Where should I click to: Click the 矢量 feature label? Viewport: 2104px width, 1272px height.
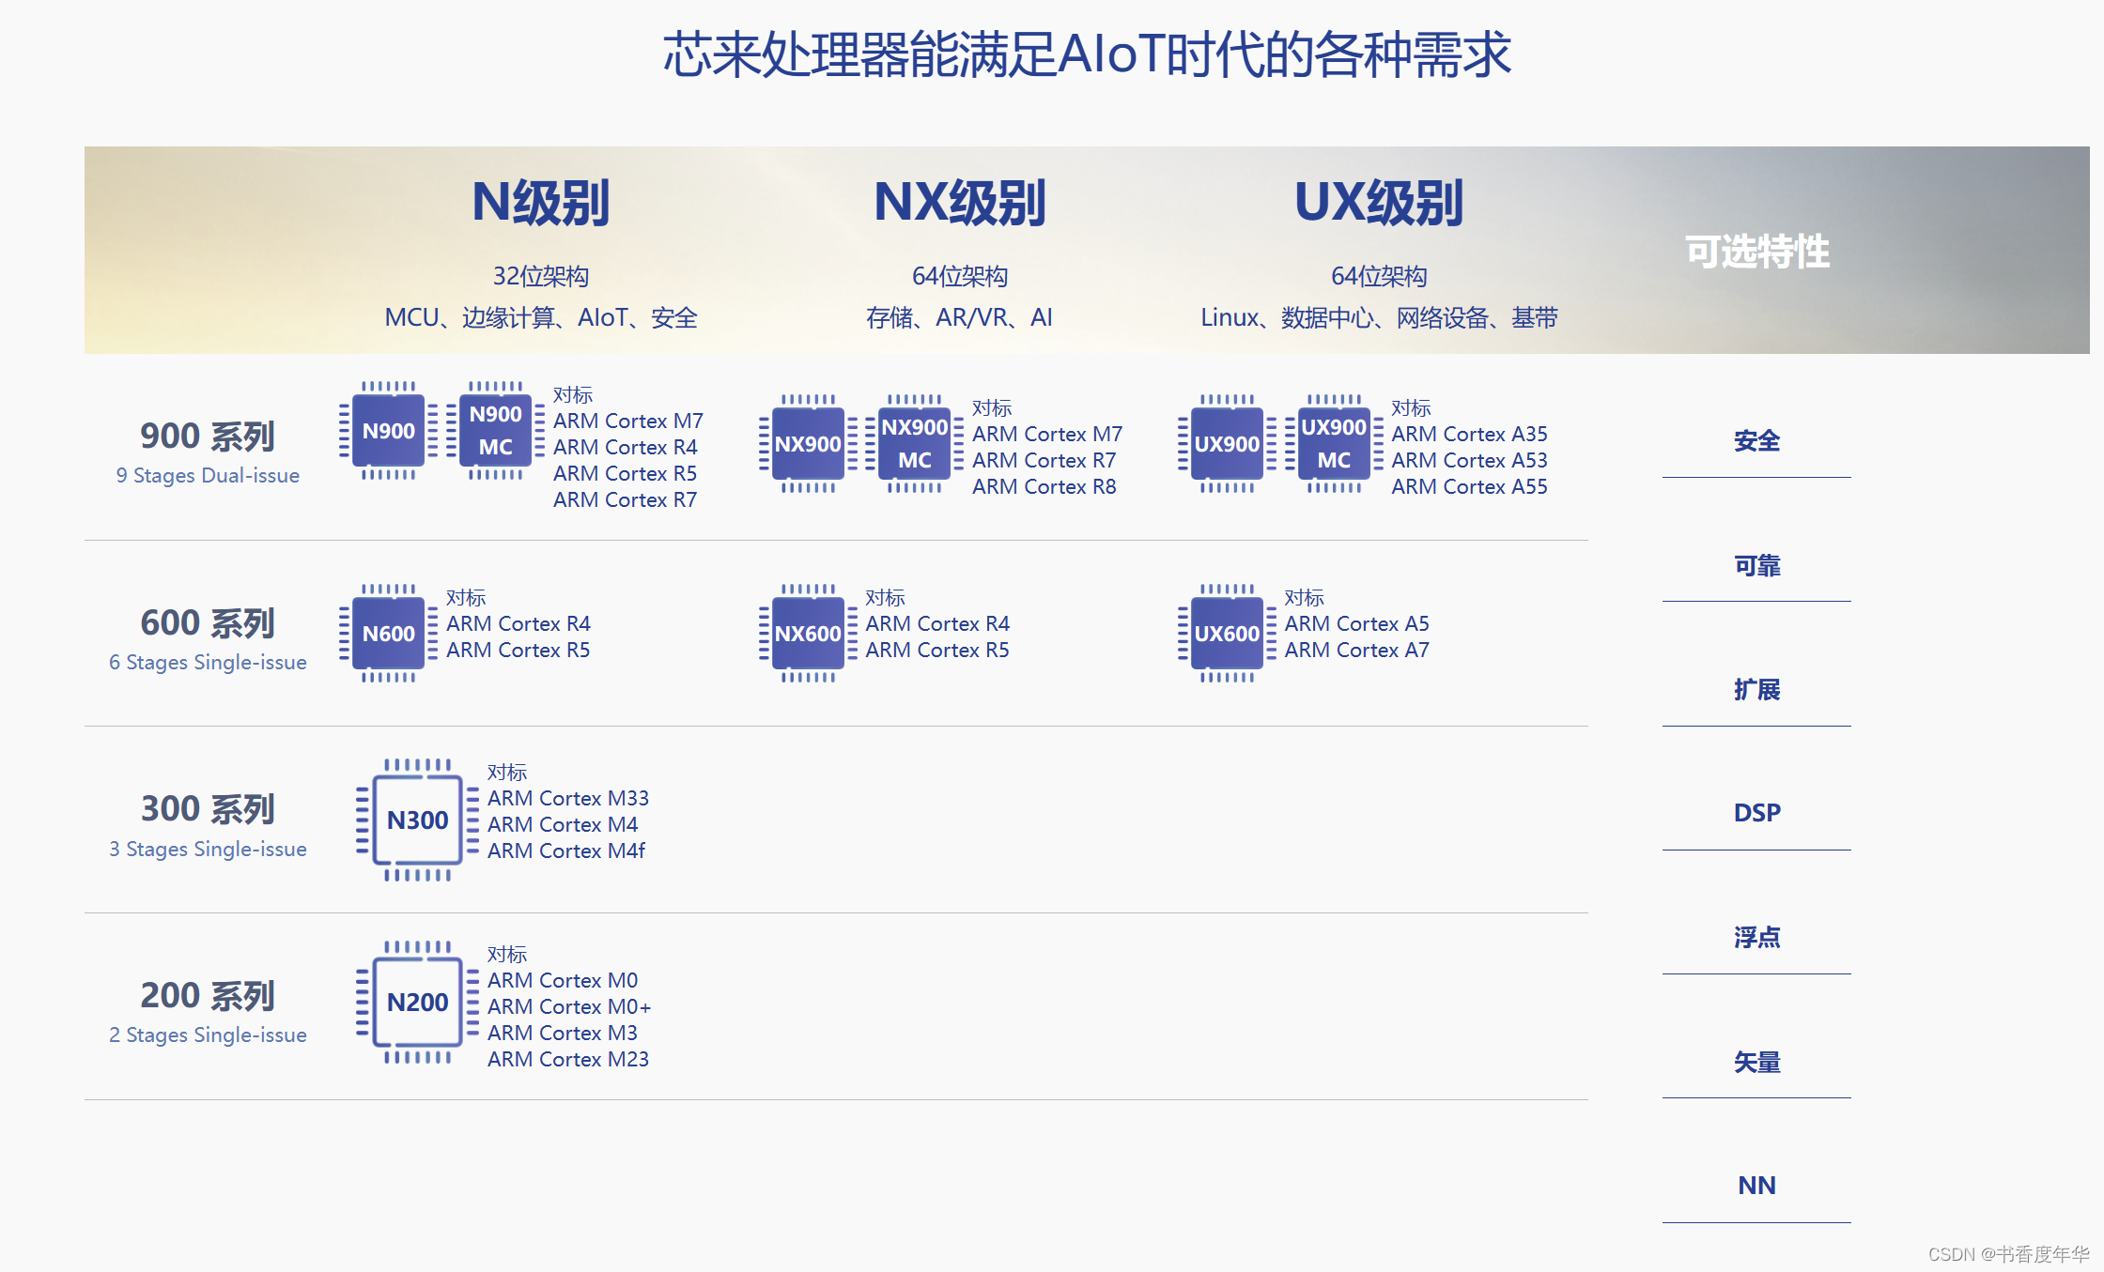1756,1062
